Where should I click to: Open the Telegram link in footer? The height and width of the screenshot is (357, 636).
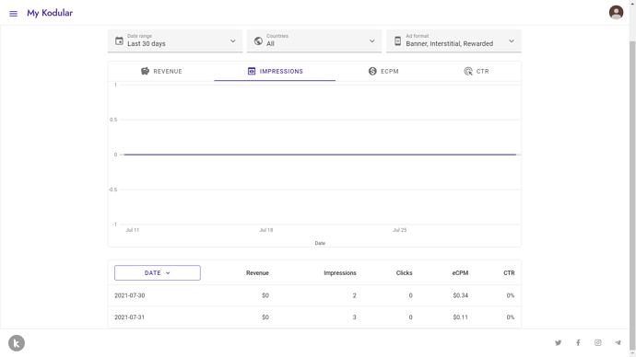618,343
